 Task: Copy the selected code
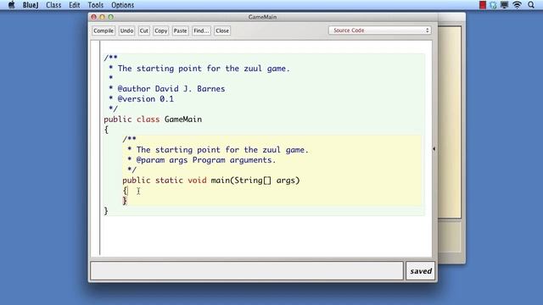tap(160, 30)
